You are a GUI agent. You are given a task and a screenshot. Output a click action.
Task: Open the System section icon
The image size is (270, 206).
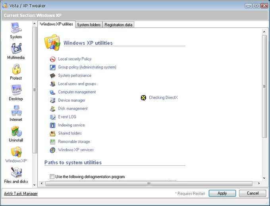16,28
